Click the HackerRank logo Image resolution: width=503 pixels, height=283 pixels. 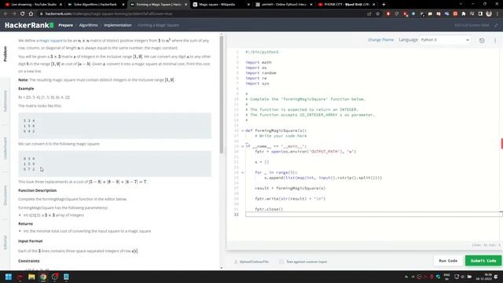pos(29,25)
